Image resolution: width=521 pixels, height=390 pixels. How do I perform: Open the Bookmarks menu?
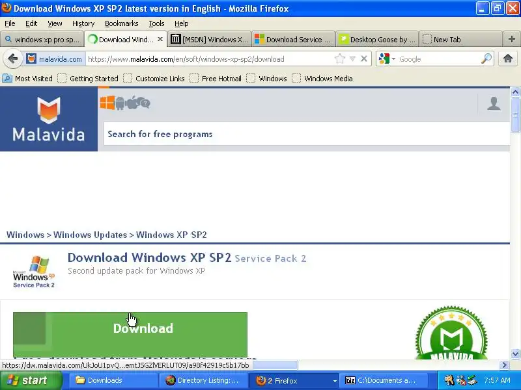(x=122, y=23)
